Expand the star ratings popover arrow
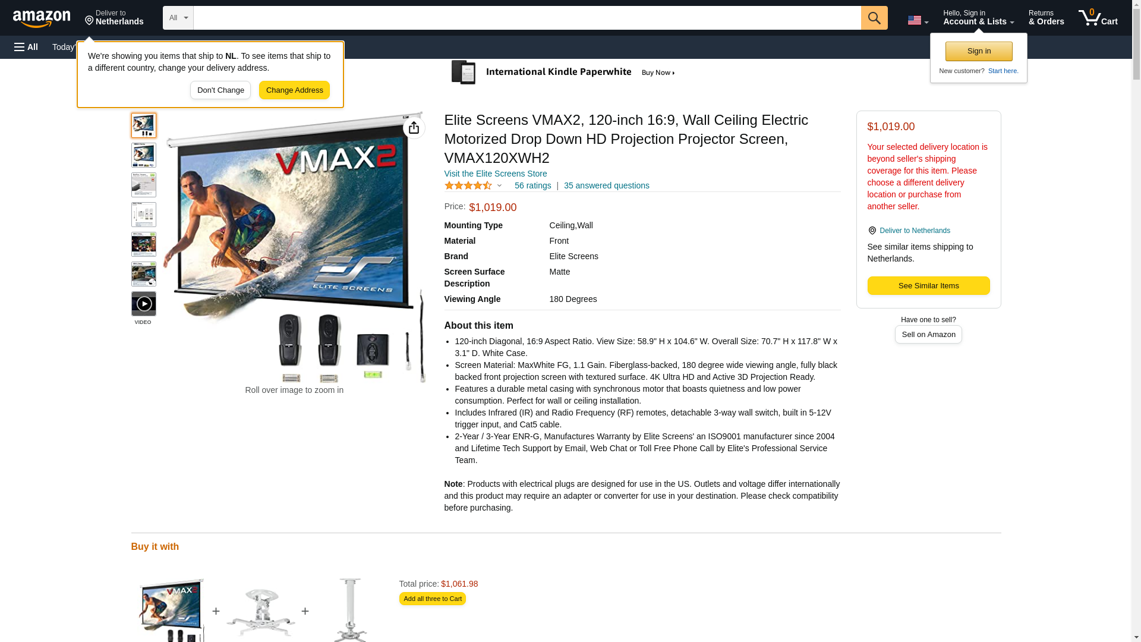Image resolution: width=1141 pixels, height=642 pixels. (x=499, y=185)
